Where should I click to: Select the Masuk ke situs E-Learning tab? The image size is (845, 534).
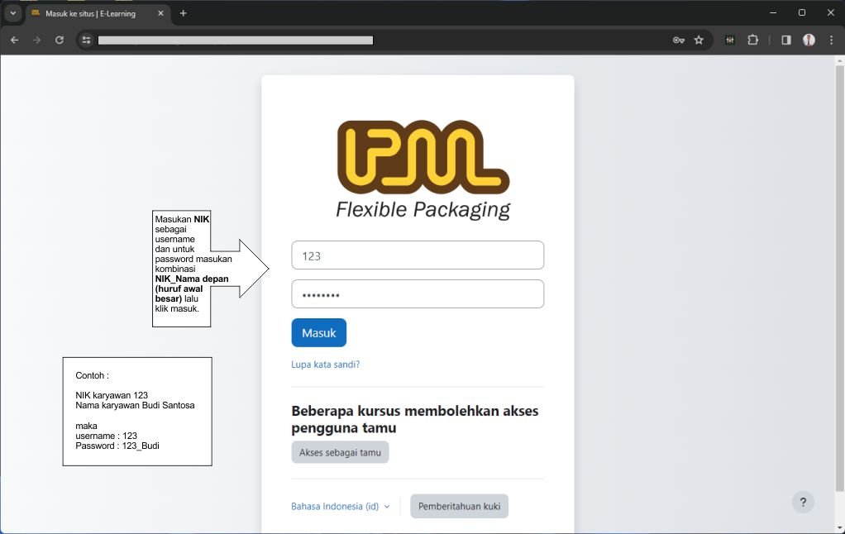pyautogui.click(x=91, y=13)
